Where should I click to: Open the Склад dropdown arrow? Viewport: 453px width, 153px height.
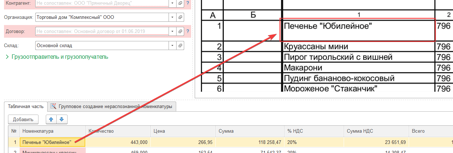point(172,46)
